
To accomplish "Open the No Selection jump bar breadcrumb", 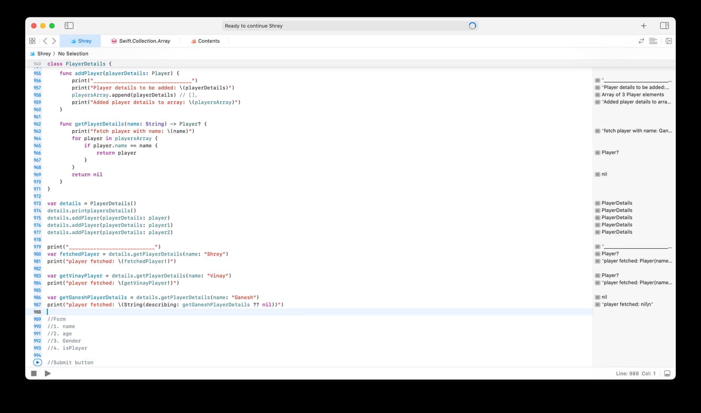I will (x=73, y=53).
